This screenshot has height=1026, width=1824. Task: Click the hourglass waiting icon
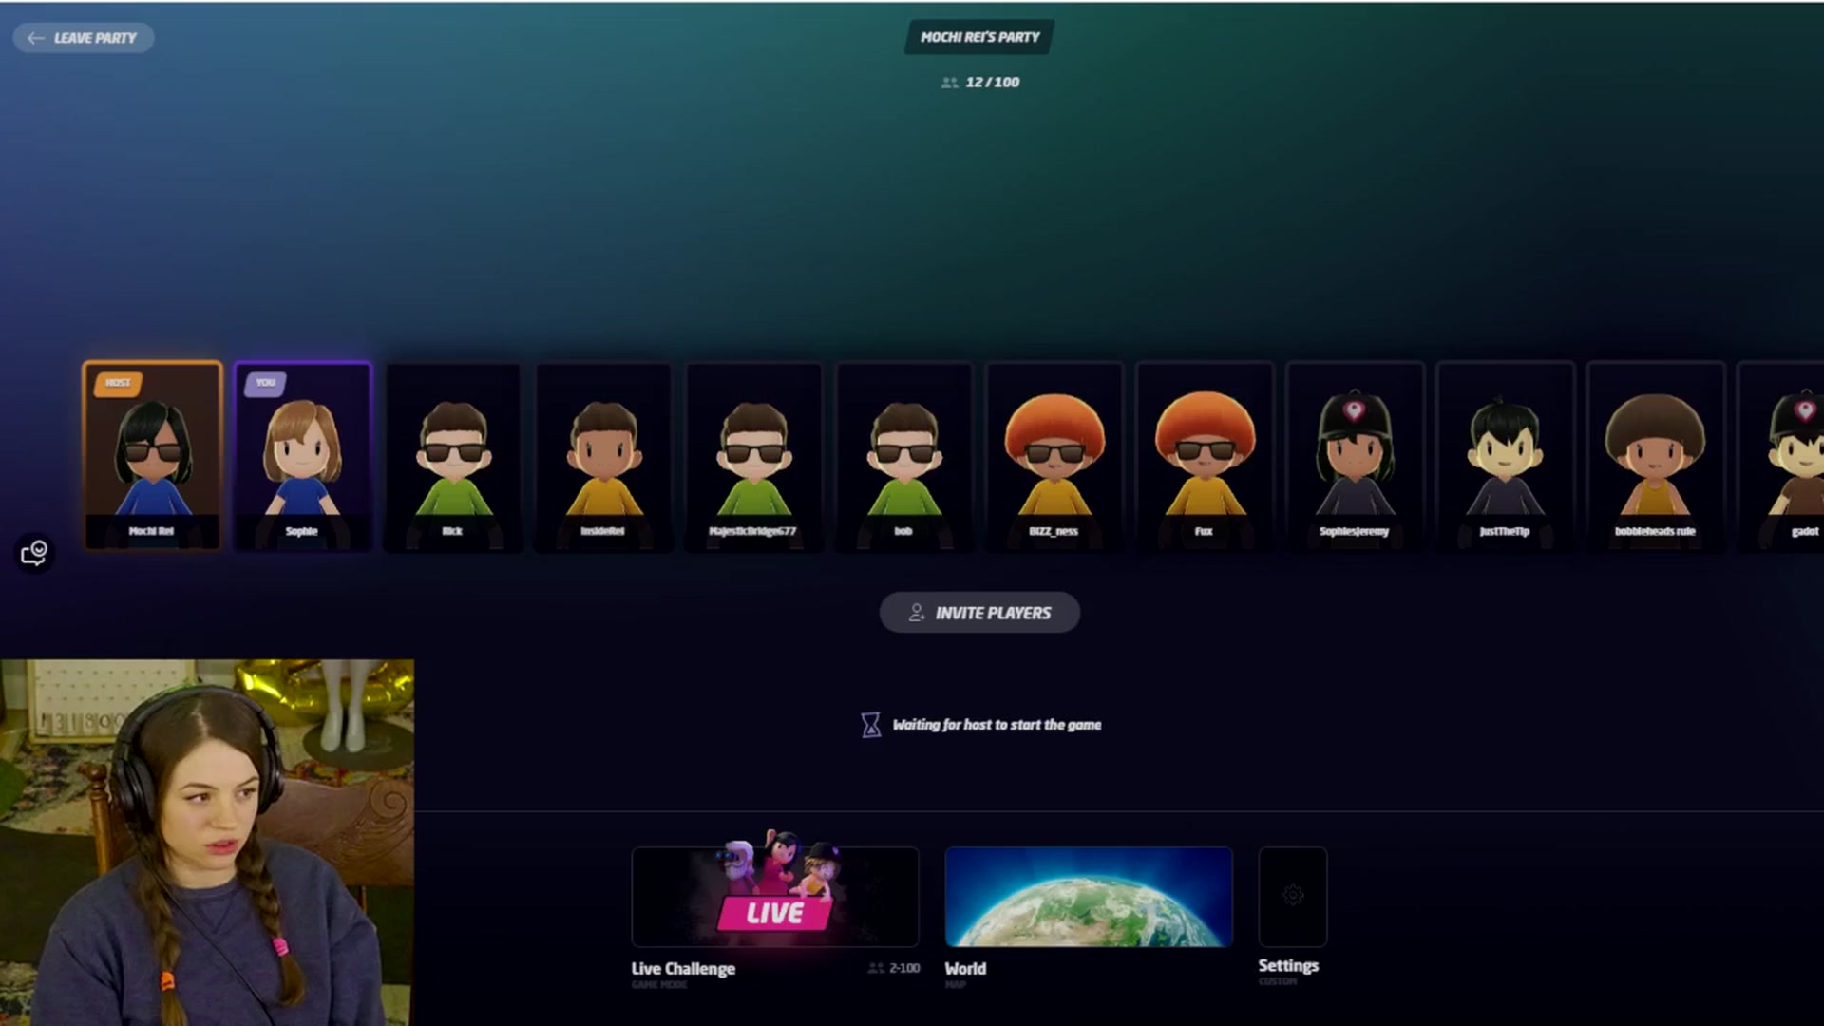870,725
